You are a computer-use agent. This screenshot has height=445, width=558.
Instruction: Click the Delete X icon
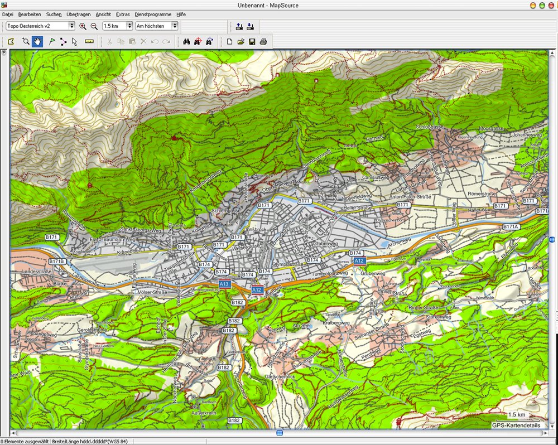point(143,42)
